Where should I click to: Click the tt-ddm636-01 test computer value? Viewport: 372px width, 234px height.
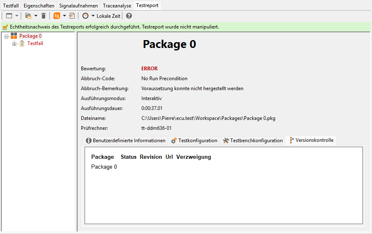click(156, 128)
